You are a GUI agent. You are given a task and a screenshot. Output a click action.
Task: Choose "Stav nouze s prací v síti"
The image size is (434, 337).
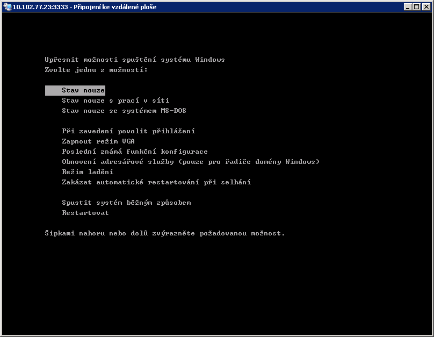[115, 101]
